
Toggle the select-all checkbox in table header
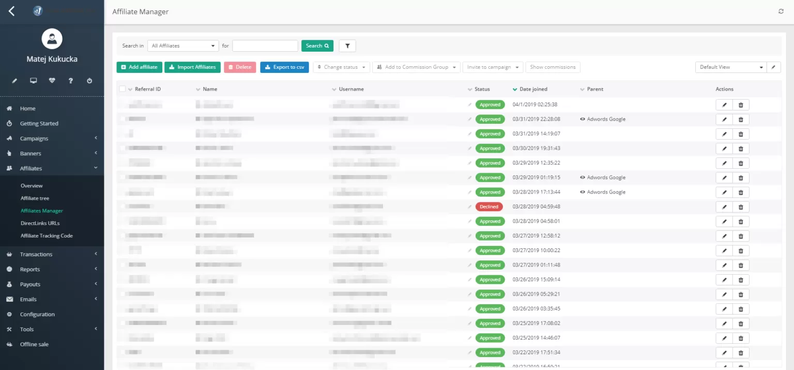pyautogui.click(x=122, y=88)
